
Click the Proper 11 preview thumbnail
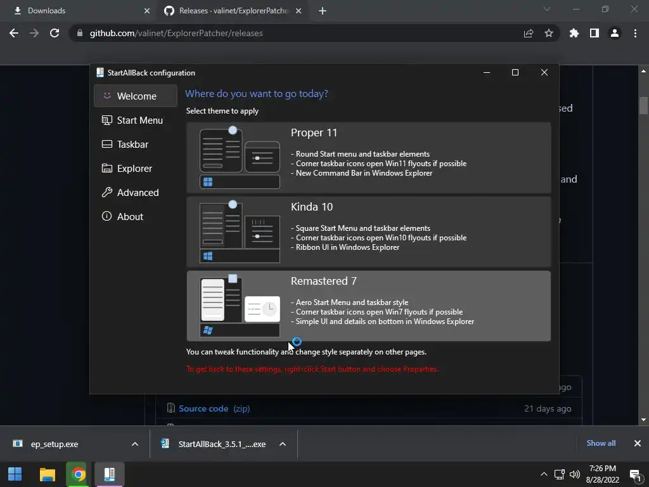[240, 158]
